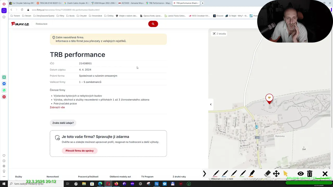This screenshot has width=333, height=187.
Task: Open Oblíbené modely aut footer section
Action: (120, 177)
